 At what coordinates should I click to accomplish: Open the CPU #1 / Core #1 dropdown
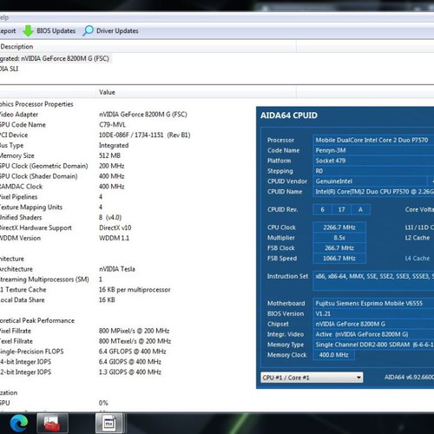[x=312, y=378]
